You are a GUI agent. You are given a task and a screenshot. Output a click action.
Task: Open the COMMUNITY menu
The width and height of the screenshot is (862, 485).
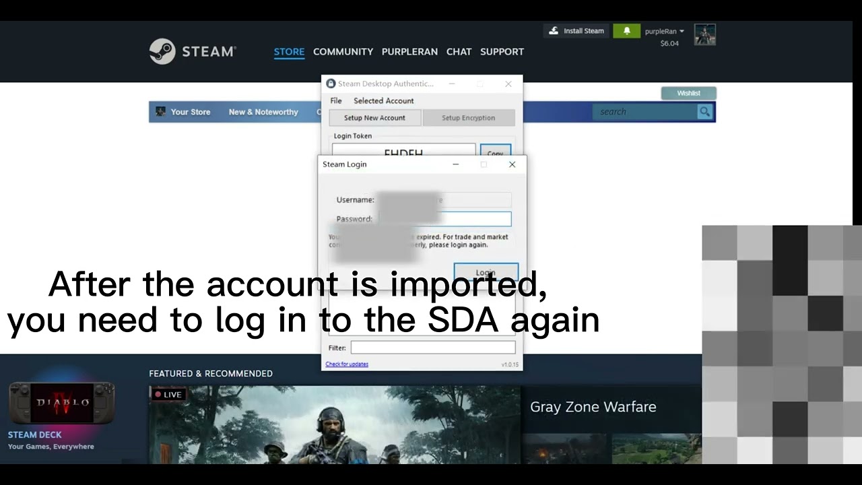(343, 51)
